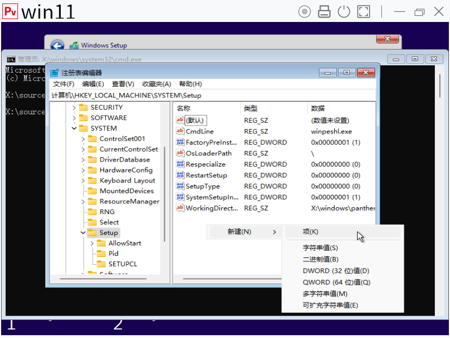Screen dimensions: 450x338
Task: Expand the SOFTWARE registry key
Action: [74, 118]
